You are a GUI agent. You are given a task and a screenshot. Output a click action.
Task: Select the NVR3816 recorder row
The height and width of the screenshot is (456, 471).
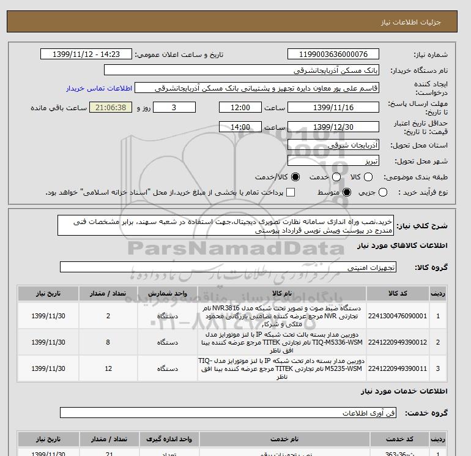[232, 316]
